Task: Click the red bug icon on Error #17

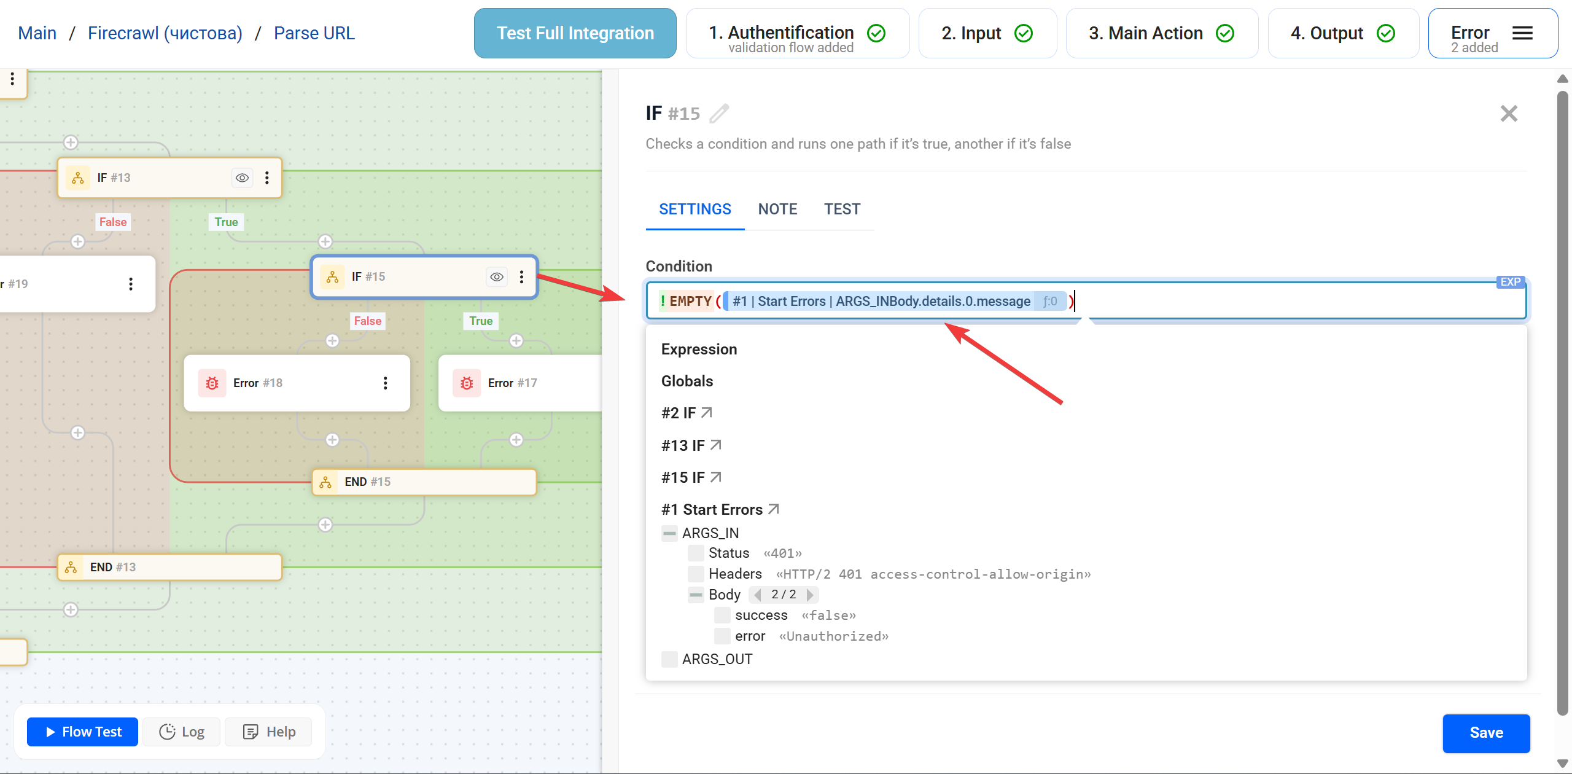Action: tap(467, 383)
